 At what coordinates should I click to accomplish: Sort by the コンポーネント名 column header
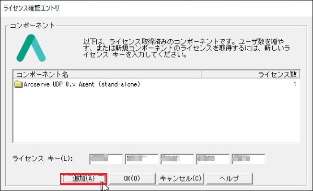click(107, 75)
